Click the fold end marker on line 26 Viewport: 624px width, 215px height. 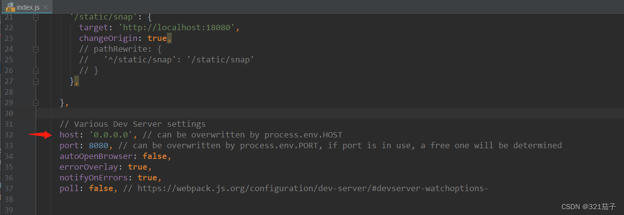coord(36,71)
